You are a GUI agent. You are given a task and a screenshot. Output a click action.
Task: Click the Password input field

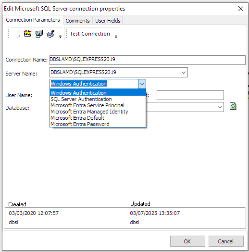(x=190, y=95)
